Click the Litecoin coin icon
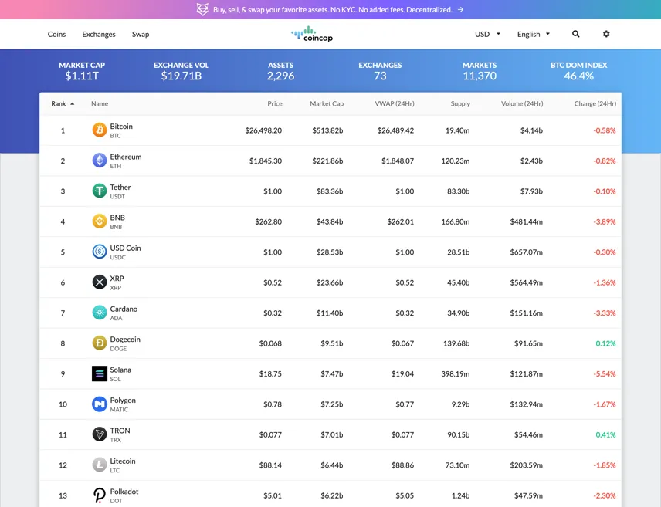The width and height of the screenshot is (661, 507). click(x=100, y=465)
